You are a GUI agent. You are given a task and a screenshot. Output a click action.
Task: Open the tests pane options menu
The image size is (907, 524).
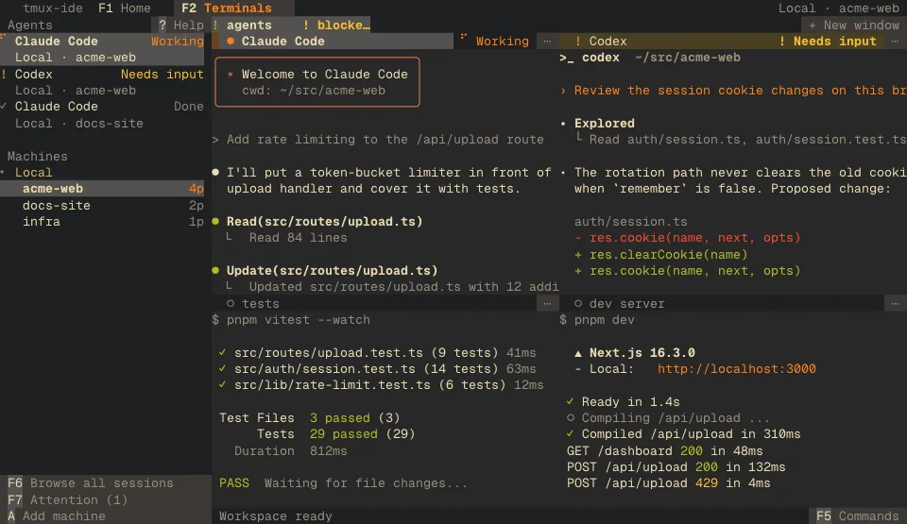(547, 303)
